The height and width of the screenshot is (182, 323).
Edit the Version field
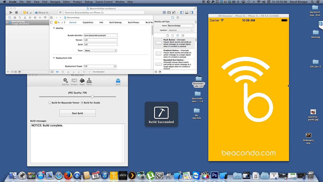click(100, 40)
